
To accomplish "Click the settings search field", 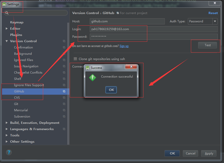I will tap(36, 13).
